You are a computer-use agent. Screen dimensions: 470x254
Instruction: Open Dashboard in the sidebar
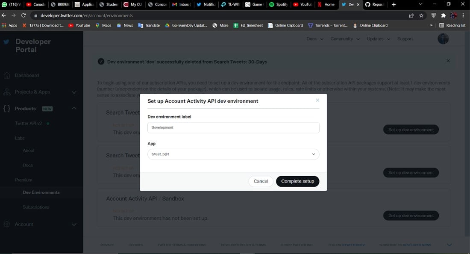26,75
